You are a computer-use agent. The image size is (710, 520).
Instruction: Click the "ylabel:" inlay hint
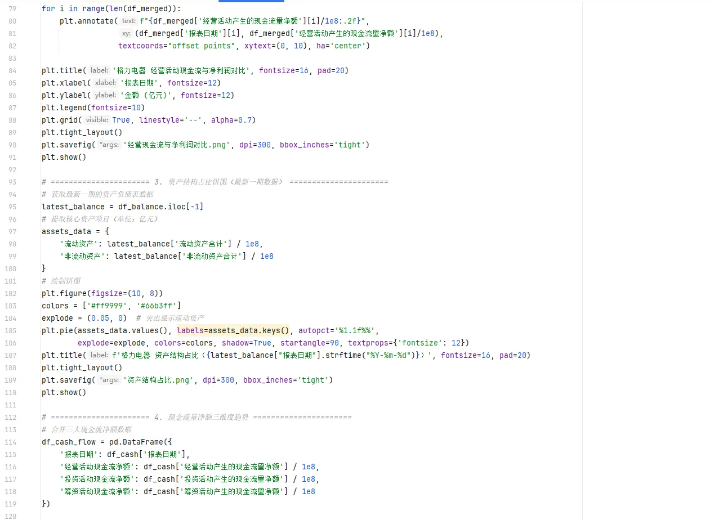[x=105, y=96]
